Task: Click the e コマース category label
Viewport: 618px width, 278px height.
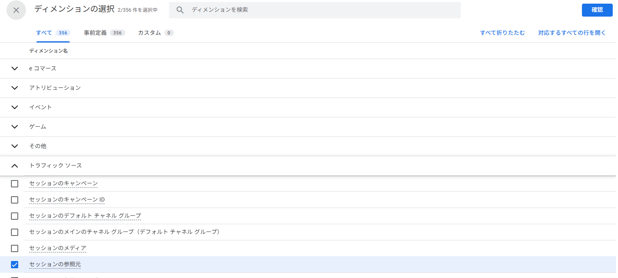Action: click(x=43, y=68)
